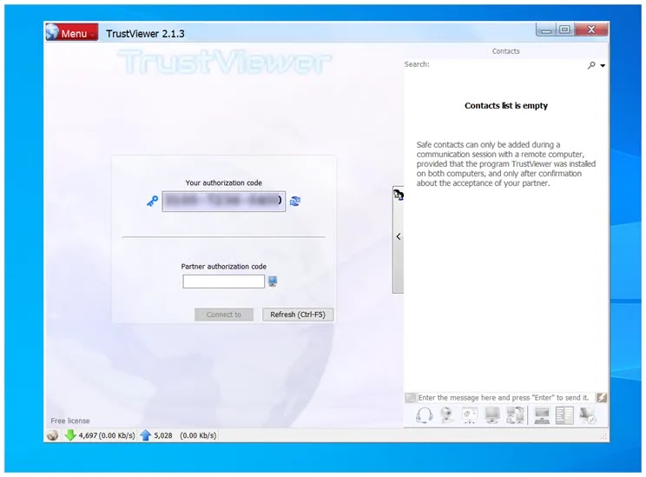Click the Free license text
646x477 pixels.
tap(70, 421)
